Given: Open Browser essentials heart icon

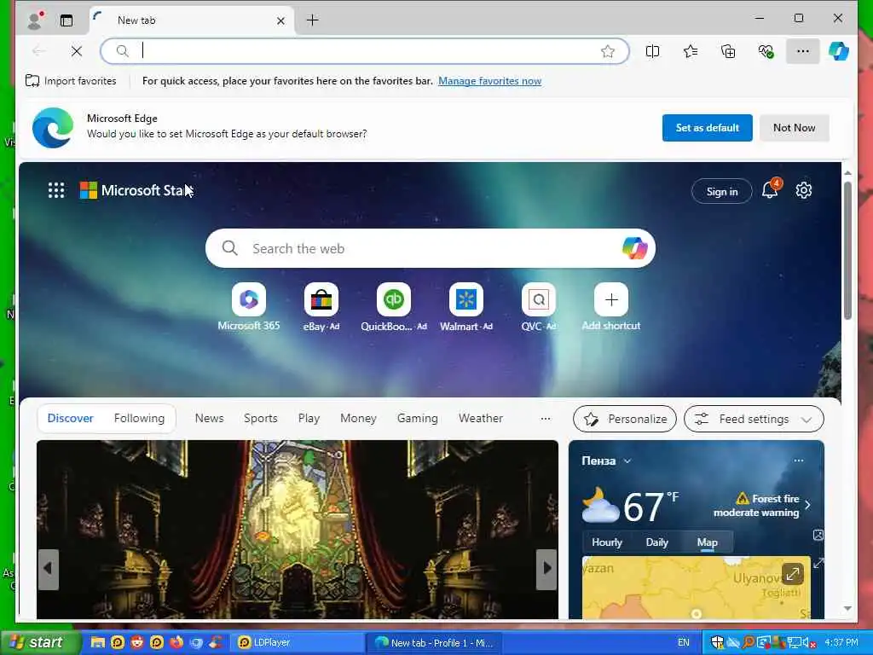Looking at the screenshot, I should pyautogui.click(x=766, y=51).
